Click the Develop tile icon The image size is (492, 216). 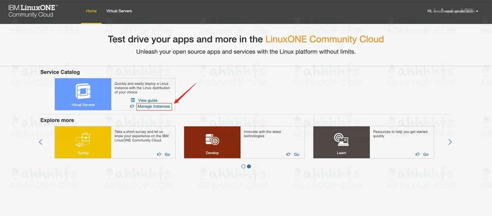click(212, 139)
